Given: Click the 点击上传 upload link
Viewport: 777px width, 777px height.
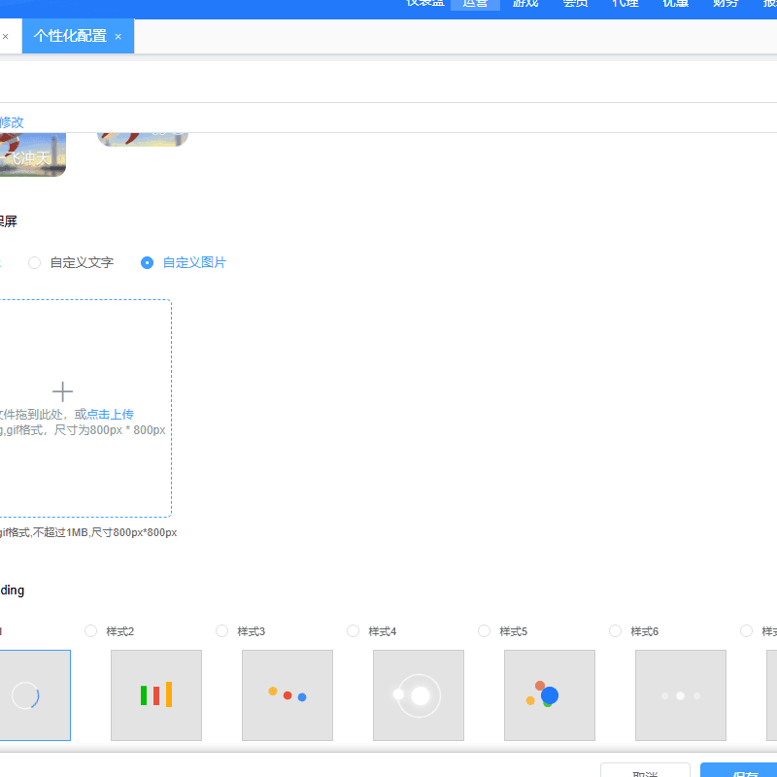Looking at the screenshot, I should pyautogui.click(x=110, y=414).
